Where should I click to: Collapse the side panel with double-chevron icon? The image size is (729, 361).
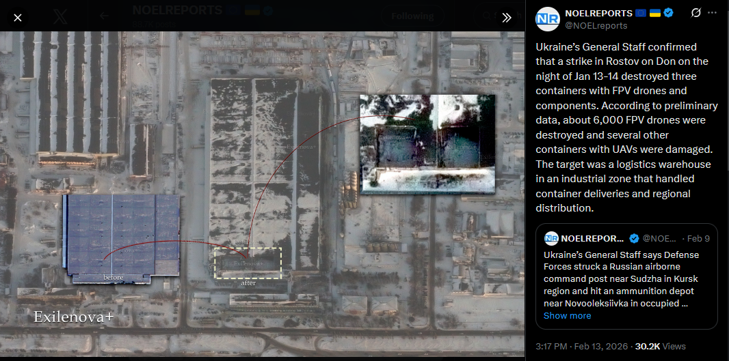pos(507,18)
